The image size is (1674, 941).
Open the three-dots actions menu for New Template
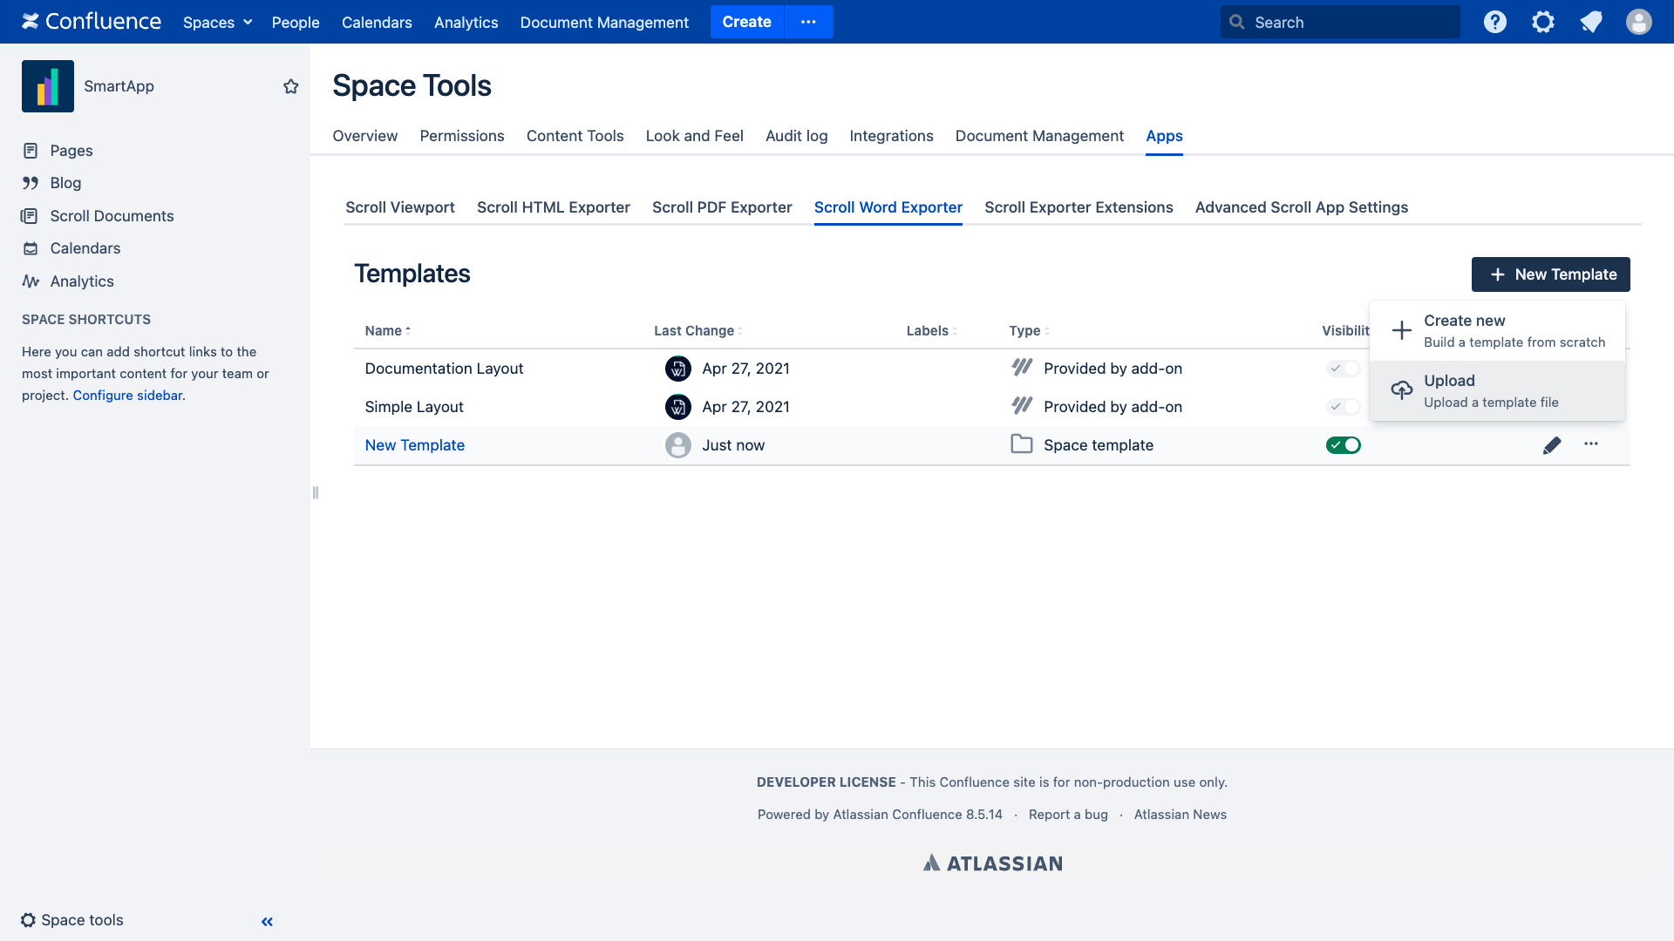tap(1591, 444)
